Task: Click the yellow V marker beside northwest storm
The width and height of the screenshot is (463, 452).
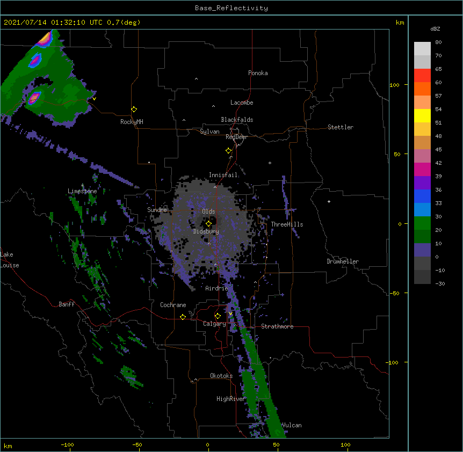Action: coord(94,99)
